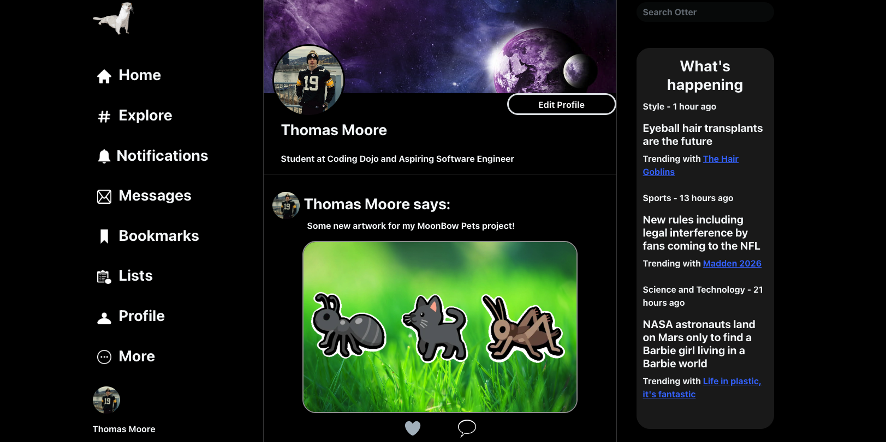The image size is (886, 442).
Task: Focus the Search Otter field
Action: coord(705,12)
